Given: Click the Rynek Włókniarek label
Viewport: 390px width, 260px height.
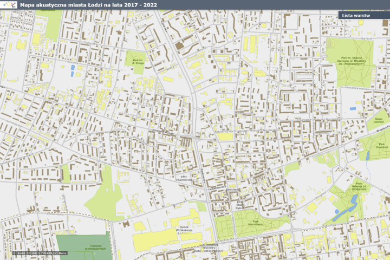Looking at the screenshot, I should [x=184, y=230].
